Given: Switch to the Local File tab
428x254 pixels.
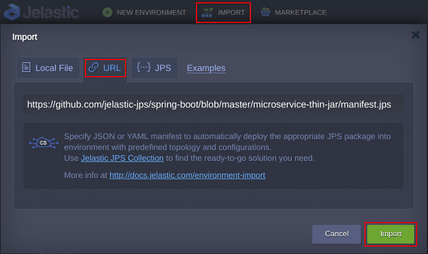Looking at the screenshot, I should (x=48, y=67).
